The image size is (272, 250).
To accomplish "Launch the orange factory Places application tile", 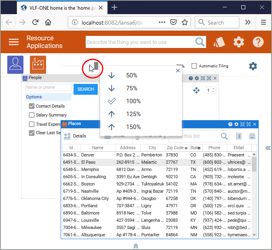I will point(38,65).
